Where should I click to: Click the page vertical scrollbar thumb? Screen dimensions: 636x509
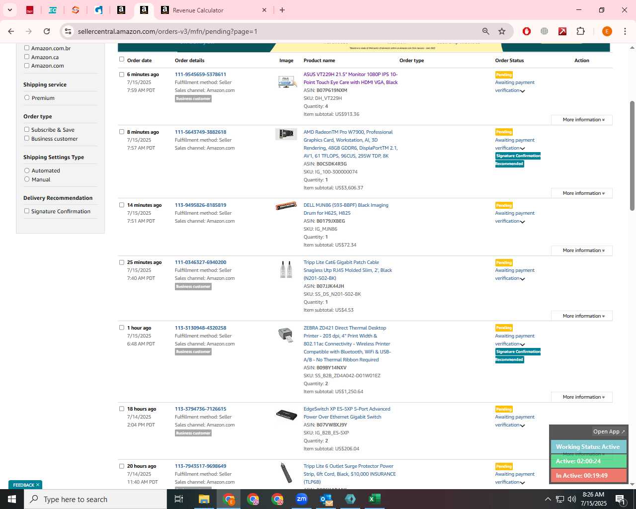tap(632, 156)
